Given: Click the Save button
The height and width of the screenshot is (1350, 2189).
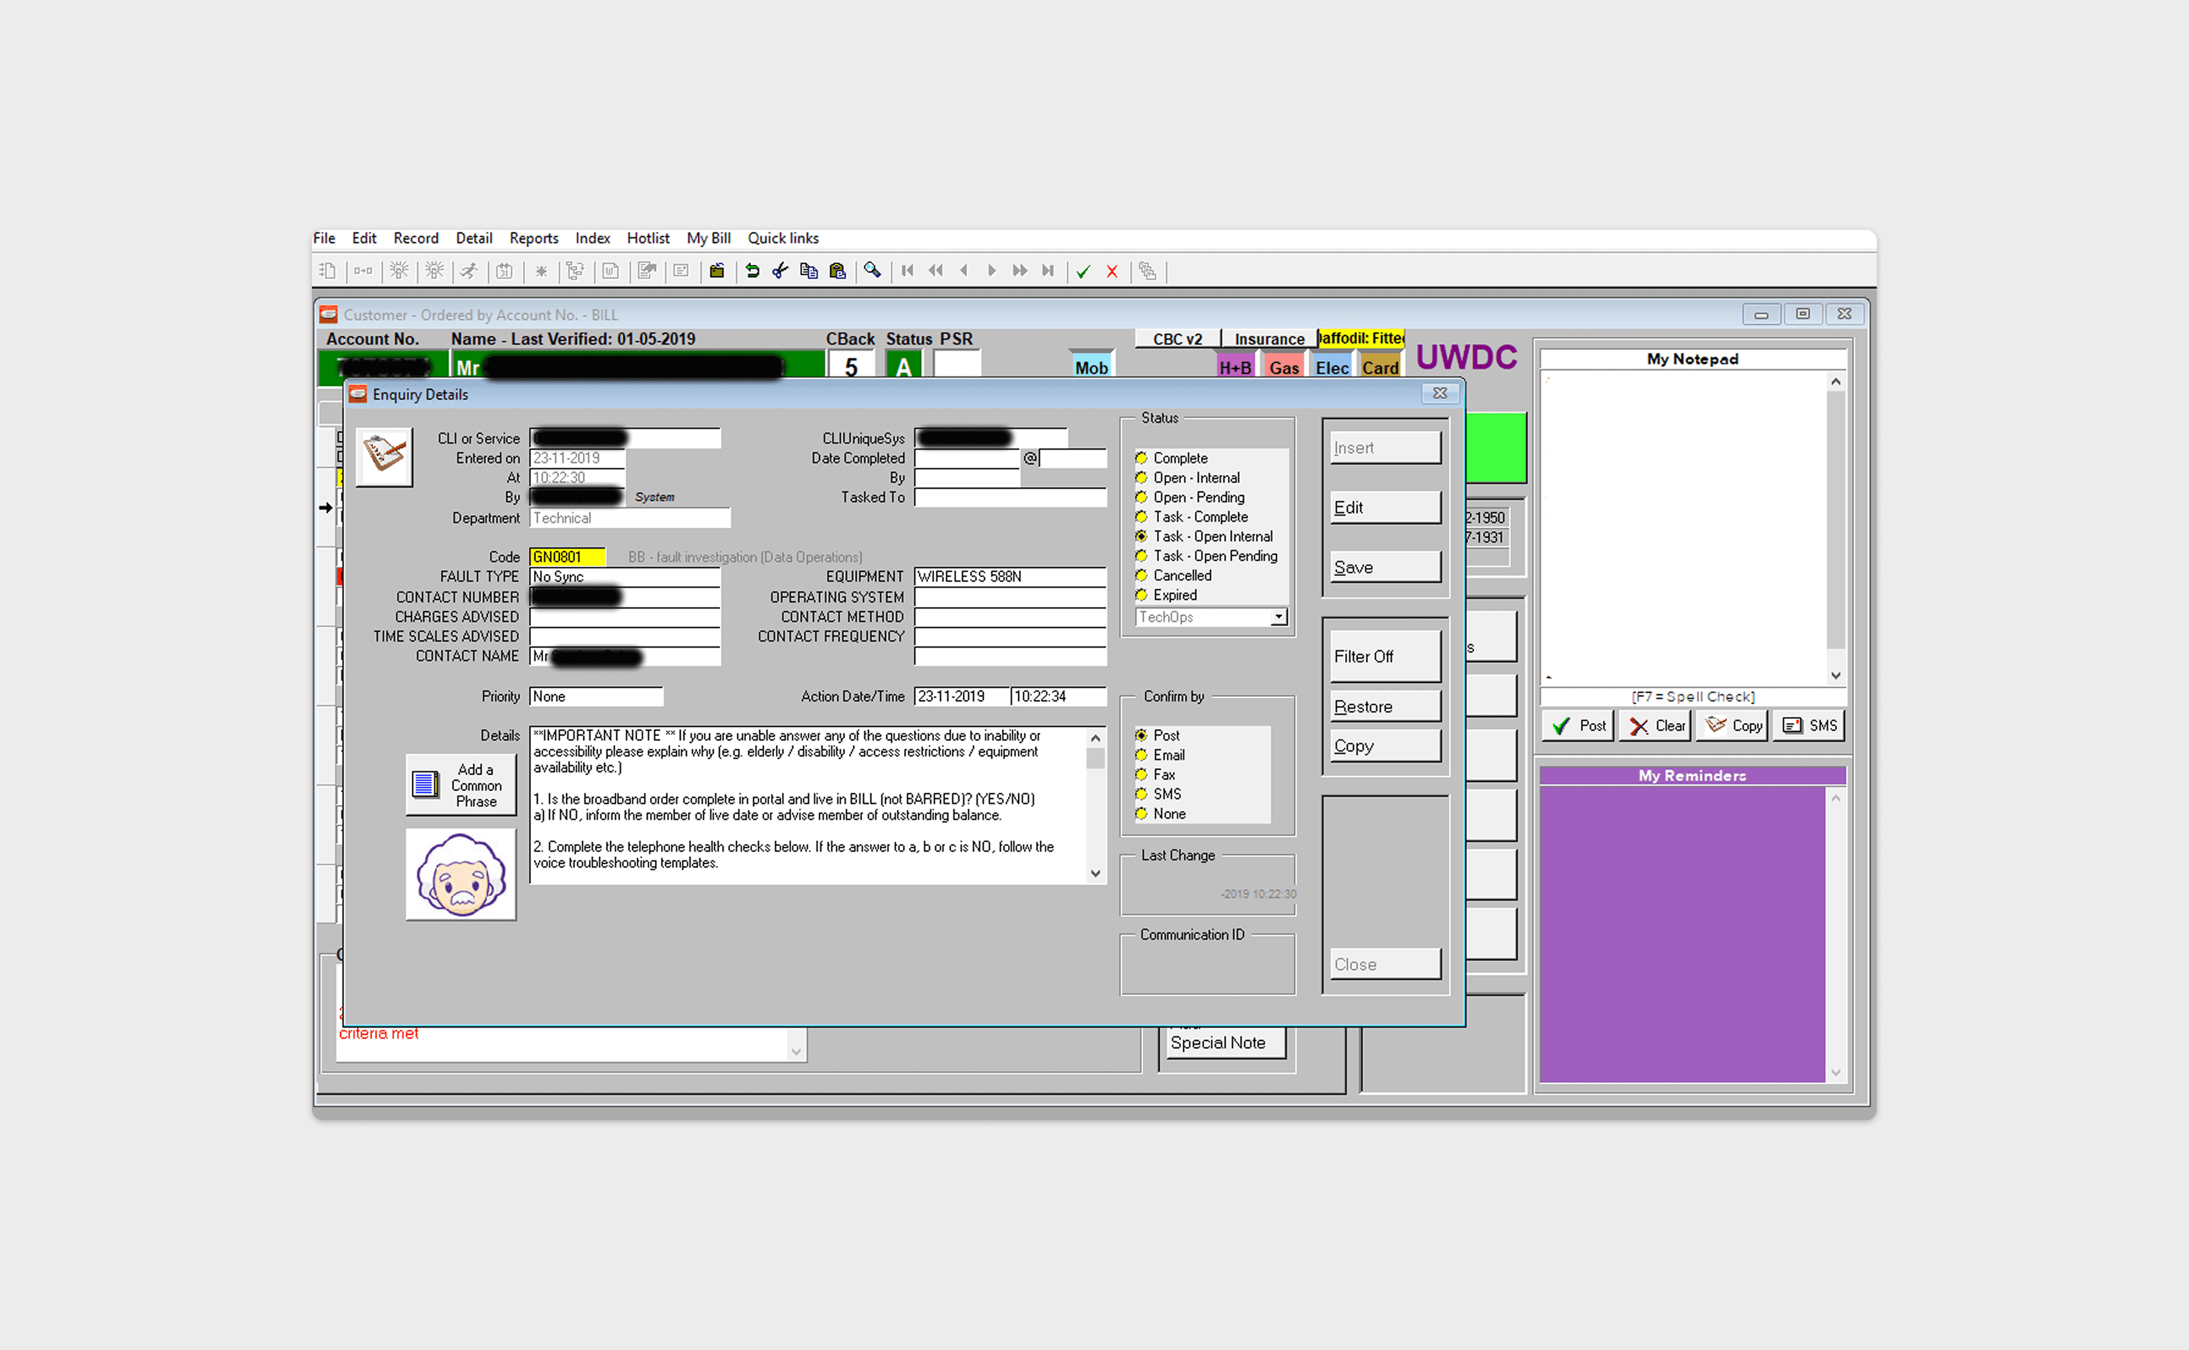Looking at the screenshot, I should (x=1385, y=568).
